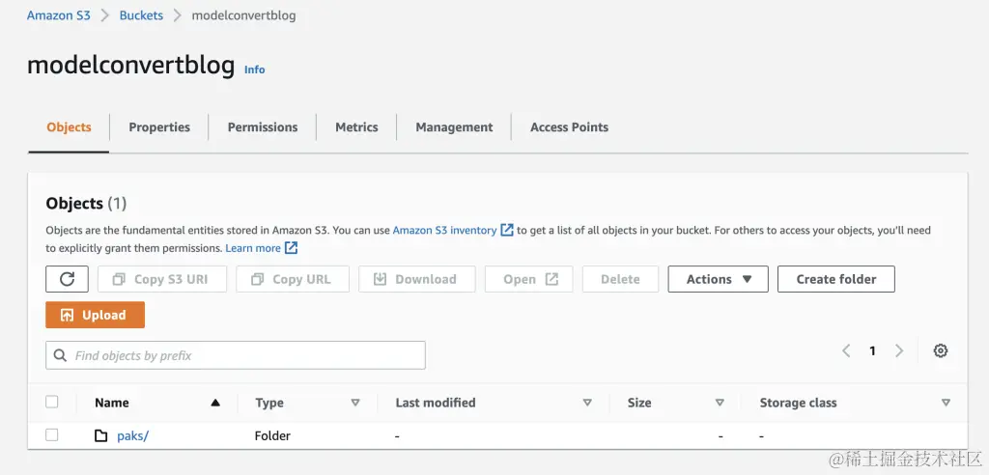The image size is (989, 475).
Task: Toggle the select all objects checkbox
Action: [x=52, y=403]
